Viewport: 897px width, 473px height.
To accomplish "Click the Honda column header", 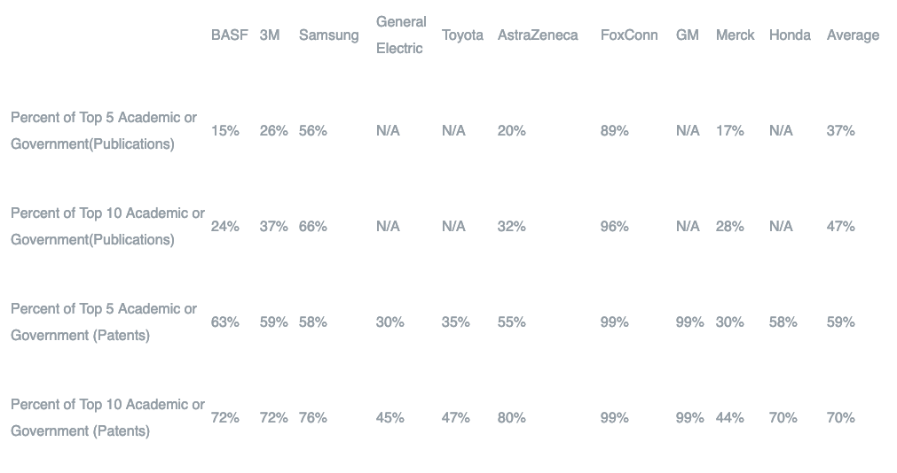I will pyautogui.click(x=790, y=35).
